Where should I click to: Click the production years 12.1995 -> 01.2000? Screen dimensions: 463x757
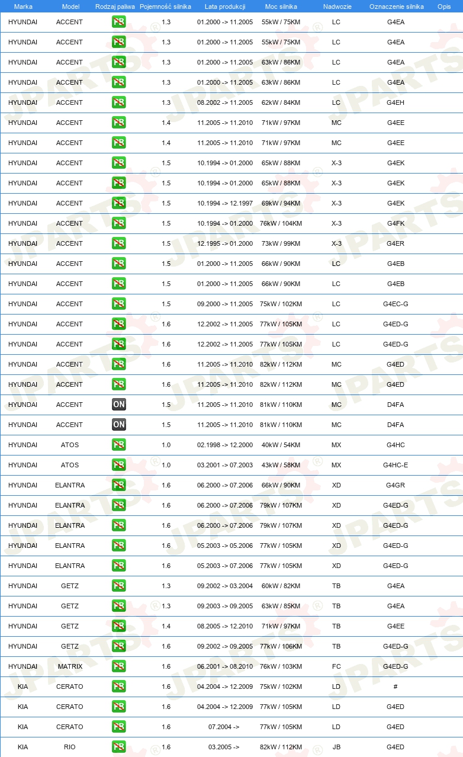tap(225, 243)
